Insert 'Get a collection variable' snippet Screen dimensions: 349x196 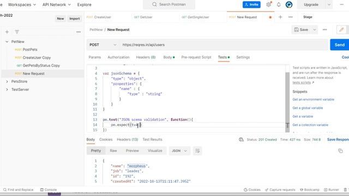point(310,125)
